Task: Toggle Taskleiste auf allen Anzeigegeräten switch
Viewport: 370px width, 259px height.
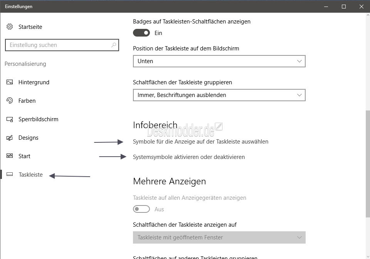Action: point(141,209)
